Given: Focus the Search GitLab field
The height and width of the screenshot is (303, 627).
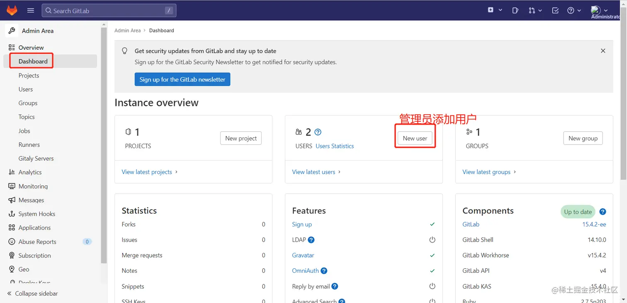Looking at the screenshot, I should [109, 11].
